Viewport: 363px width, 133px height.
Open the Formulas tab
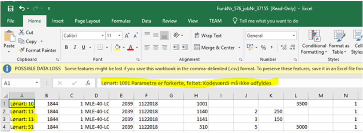point(121,21)
